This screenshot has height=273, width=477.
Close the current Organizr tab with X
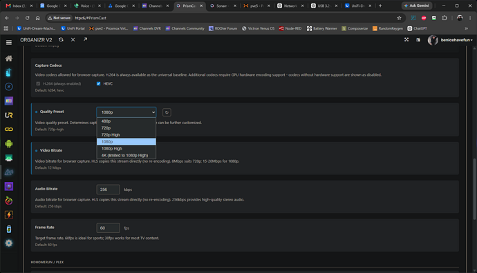pyautogui.click(x=73, y=40)
